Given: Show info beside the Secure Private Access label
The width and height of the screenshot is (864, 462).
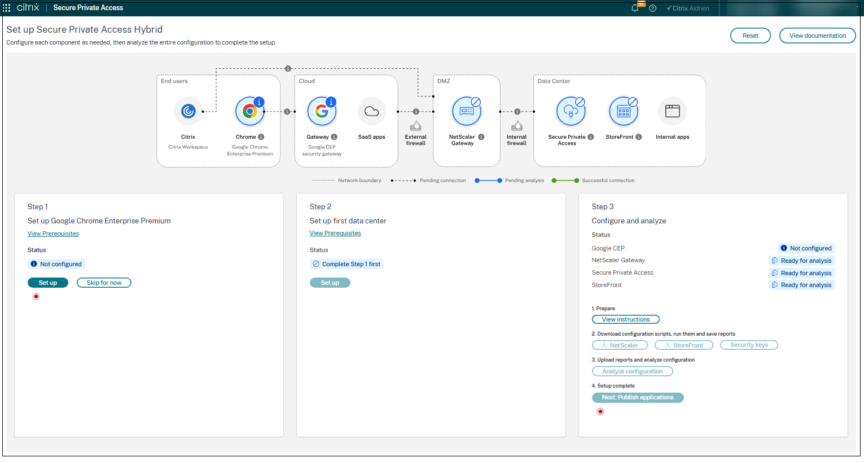Looking at the screenshot, I should [x=591, y=137].
